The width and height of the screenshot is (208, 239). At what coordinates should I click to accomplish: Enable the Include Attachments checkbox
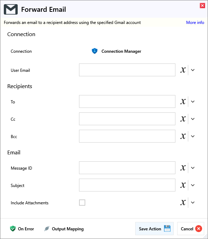click(82, 203)
